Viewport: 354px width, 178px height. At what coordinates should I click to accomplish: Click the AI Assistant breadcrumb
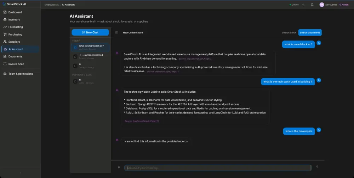pyautogui.click(x=68, y=5)
